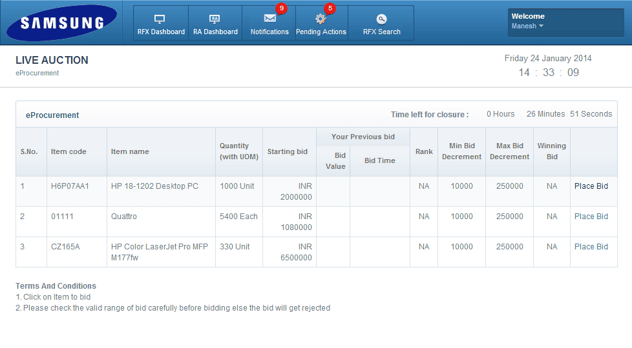Click the 26 Minutes countdown value

pyautogui.click(x=546, y=114)
